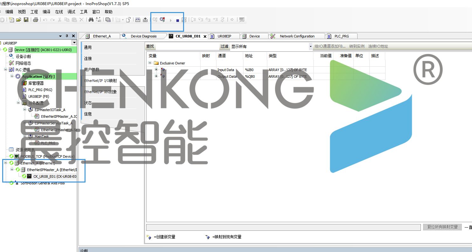Select 网络组态 in the device tree
Screen dimensions: 472x252
coord(24,63)
